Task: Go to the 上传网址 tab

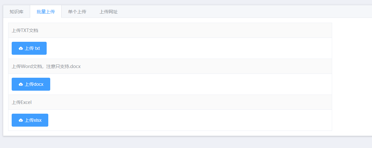Action: coord(109,12)
